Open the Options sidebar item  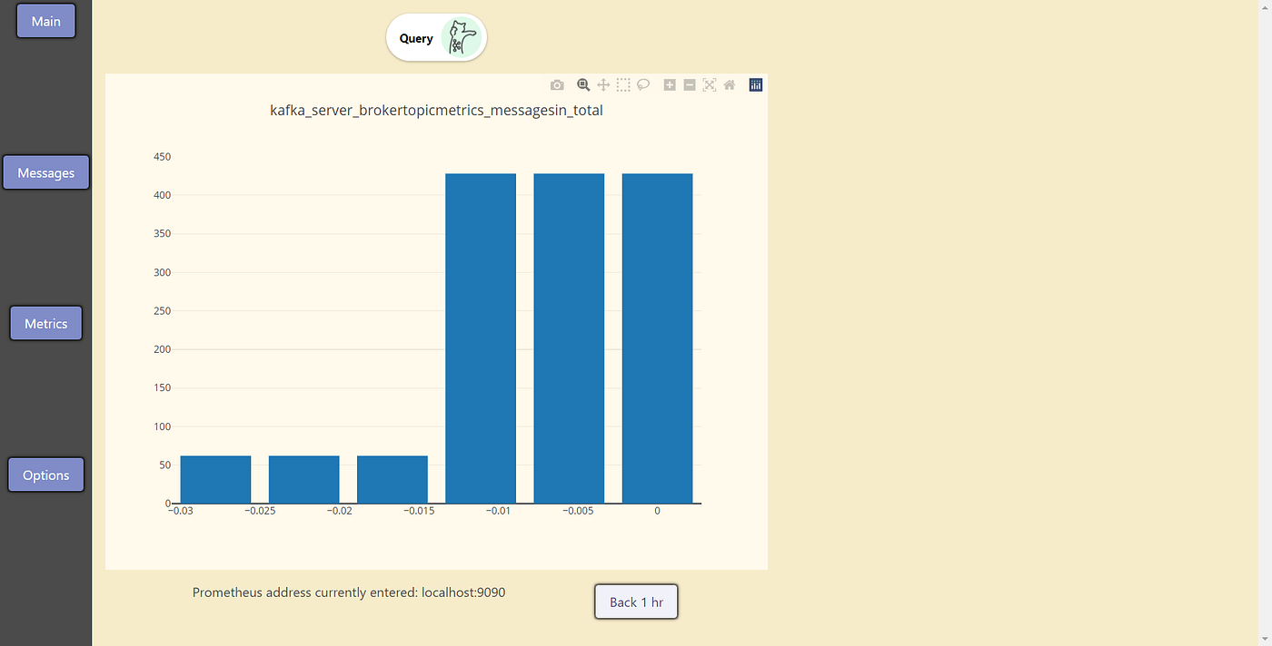pyautogui.click(x=45, y=474)
